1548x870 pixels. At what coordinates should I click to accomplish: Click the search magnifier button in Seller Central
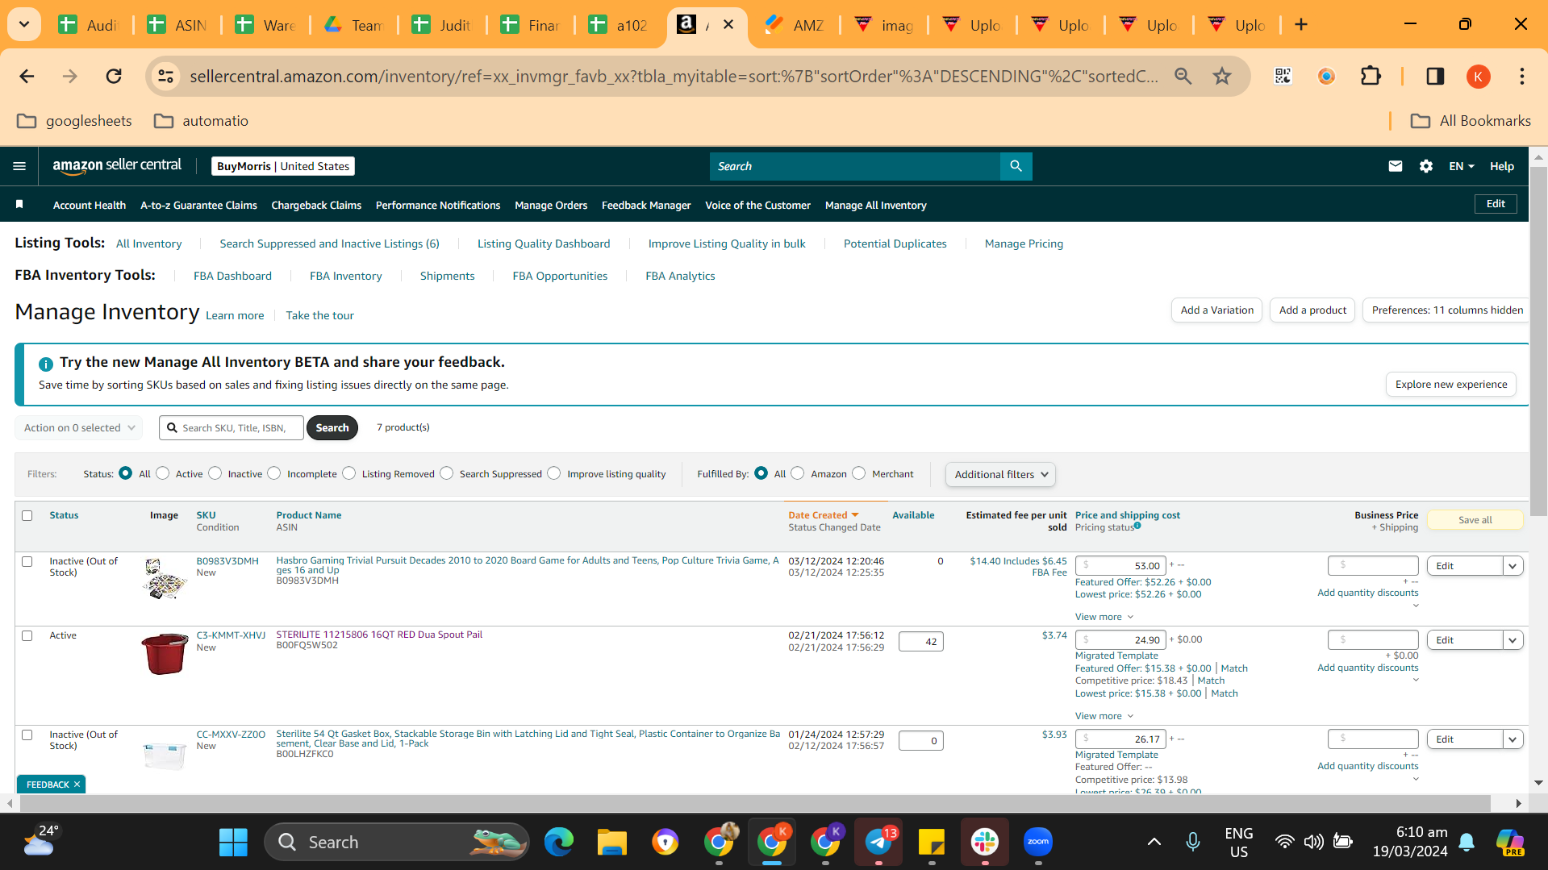(x=1016, y=166)
